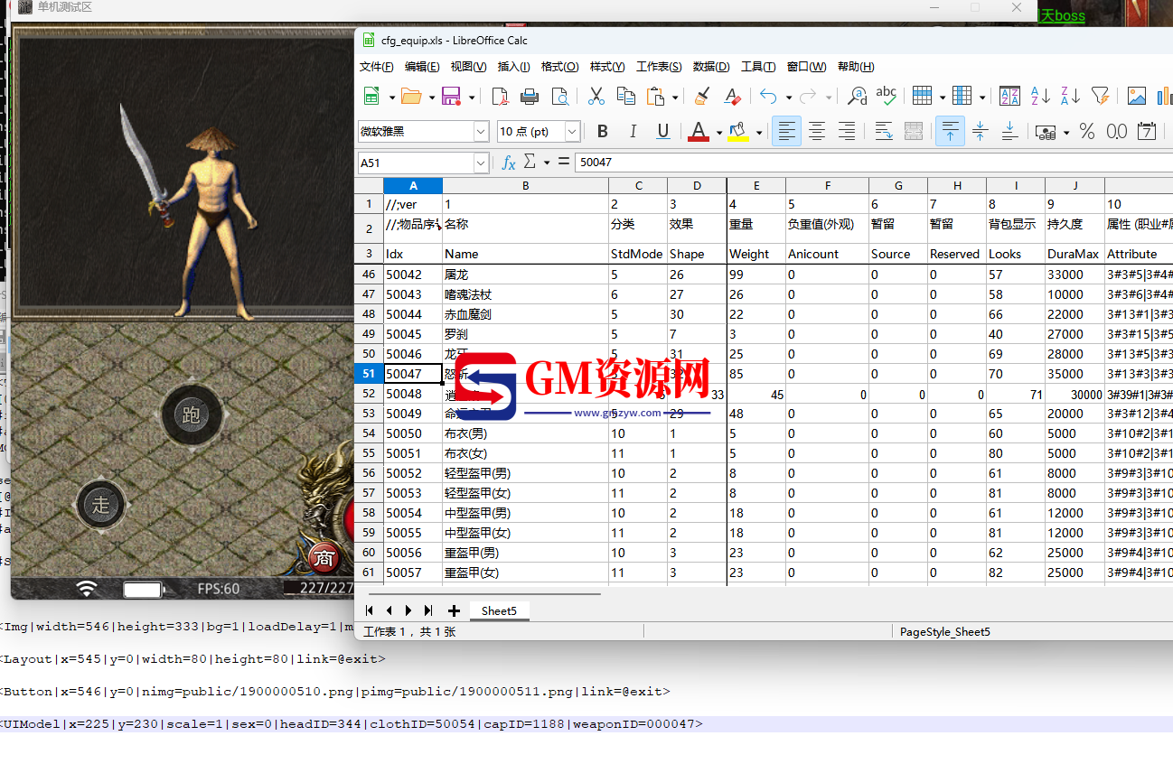Select the Sheet5 tab
1173x773 pixels.
[499, 611]
